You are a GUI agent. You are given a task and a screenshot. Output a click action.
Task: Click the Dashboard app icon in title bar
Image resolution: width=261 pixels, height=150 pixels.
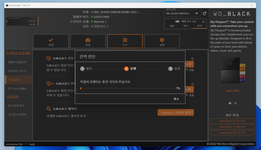[x=7, y=5]
